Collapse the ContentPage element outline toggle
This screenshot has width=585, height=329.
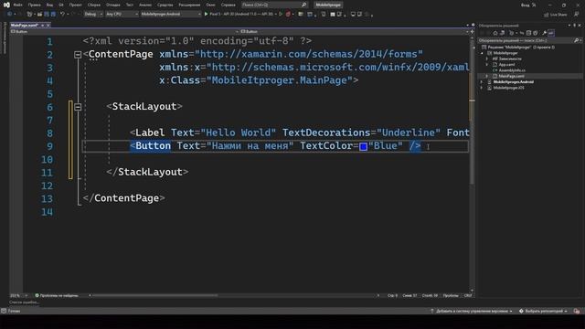tap(78, 55)
